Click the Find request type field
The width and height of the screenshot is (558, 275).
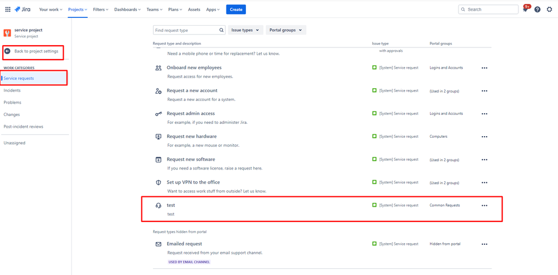click(x=190, y=30)
